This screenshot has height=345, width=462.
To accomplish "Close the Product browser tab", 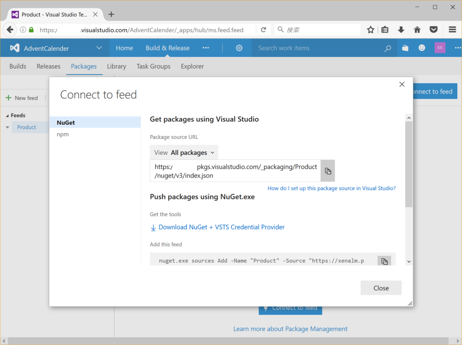I will [95, 14].
